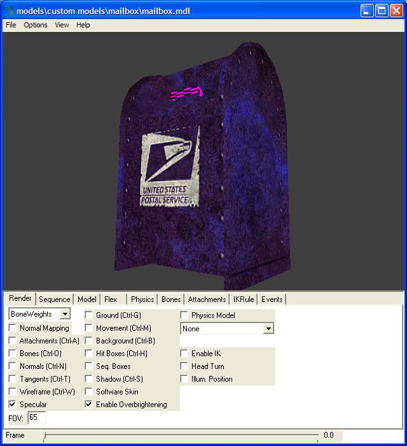The width and height of the screenshot is (407, 446).
Task: Toggle Attachments (Ctrl-A) checkbox
Action: (x=12, y=341)
